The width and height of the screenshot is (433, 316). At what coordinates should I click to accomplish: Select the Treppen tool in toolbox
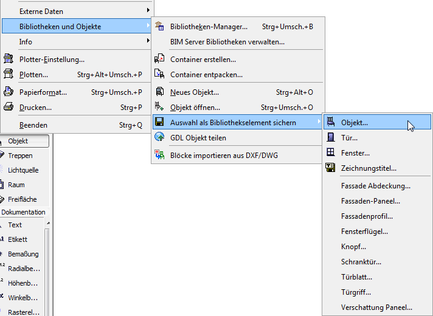tap(20, 156)
